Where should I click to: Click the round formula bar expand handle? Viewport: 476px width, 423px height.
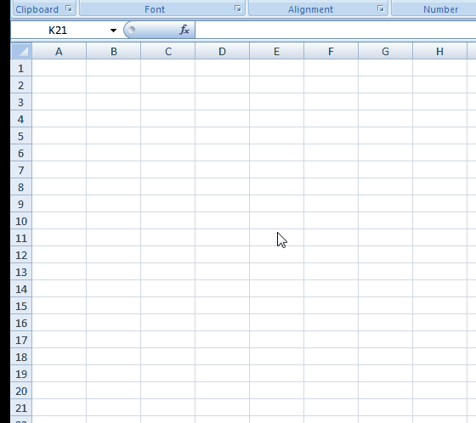tap(132, 30)
